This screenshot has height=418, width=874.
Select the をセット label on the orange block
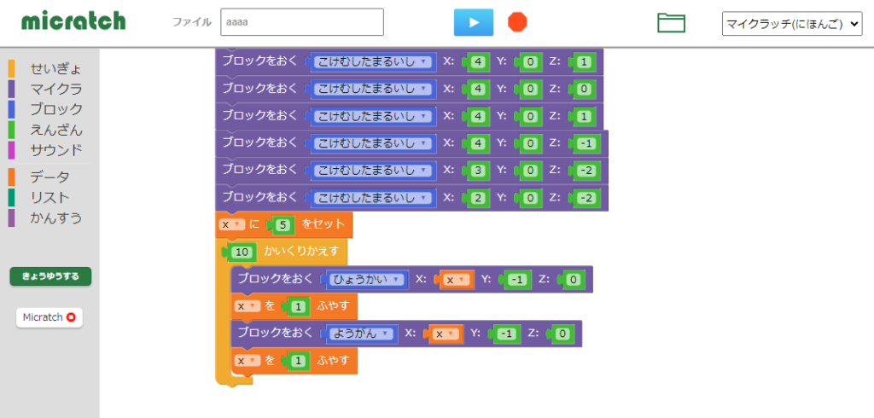click(x=323, y=224)
